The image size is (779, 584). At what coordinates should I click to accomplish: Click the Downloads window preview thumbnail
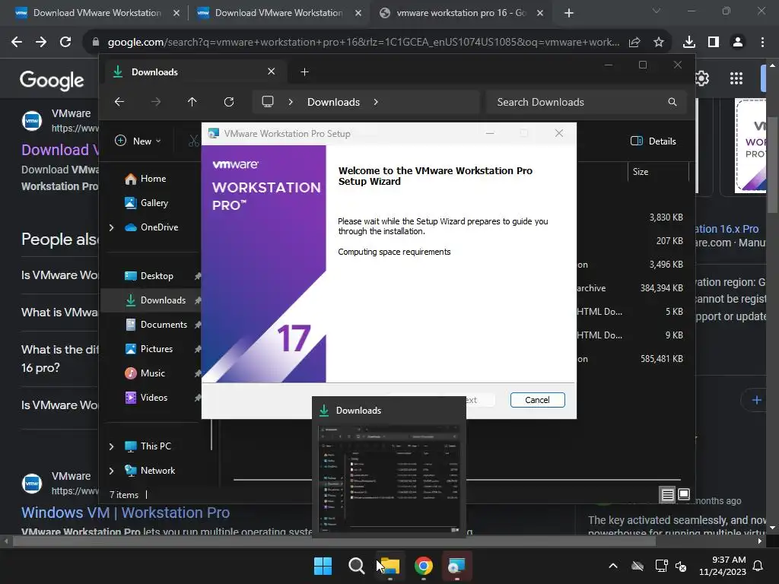(389, 479)
